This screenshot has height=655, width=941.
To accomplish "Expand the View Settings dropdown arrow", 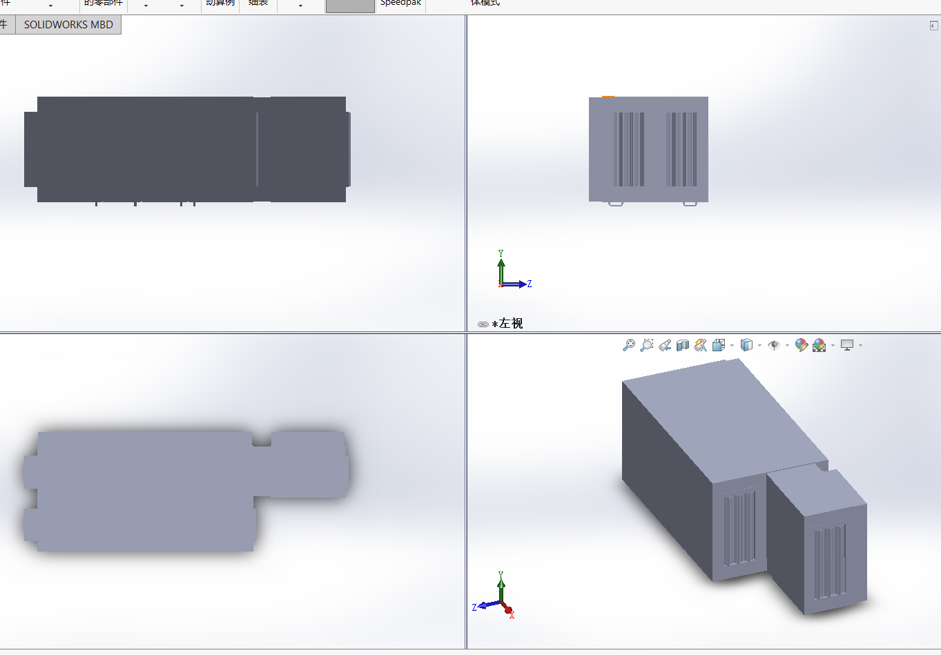I will pos(860,346).
